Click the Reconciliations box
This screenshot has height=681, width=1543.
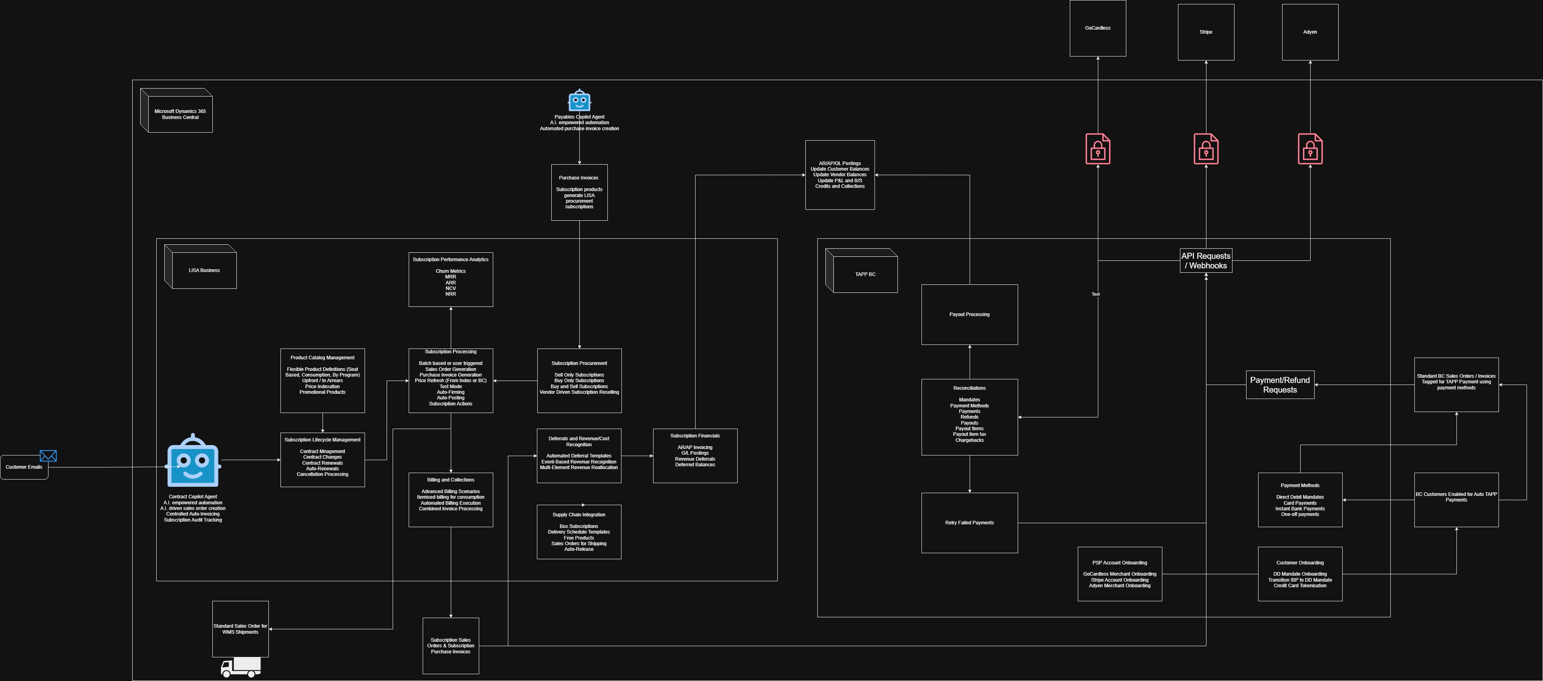969,417
